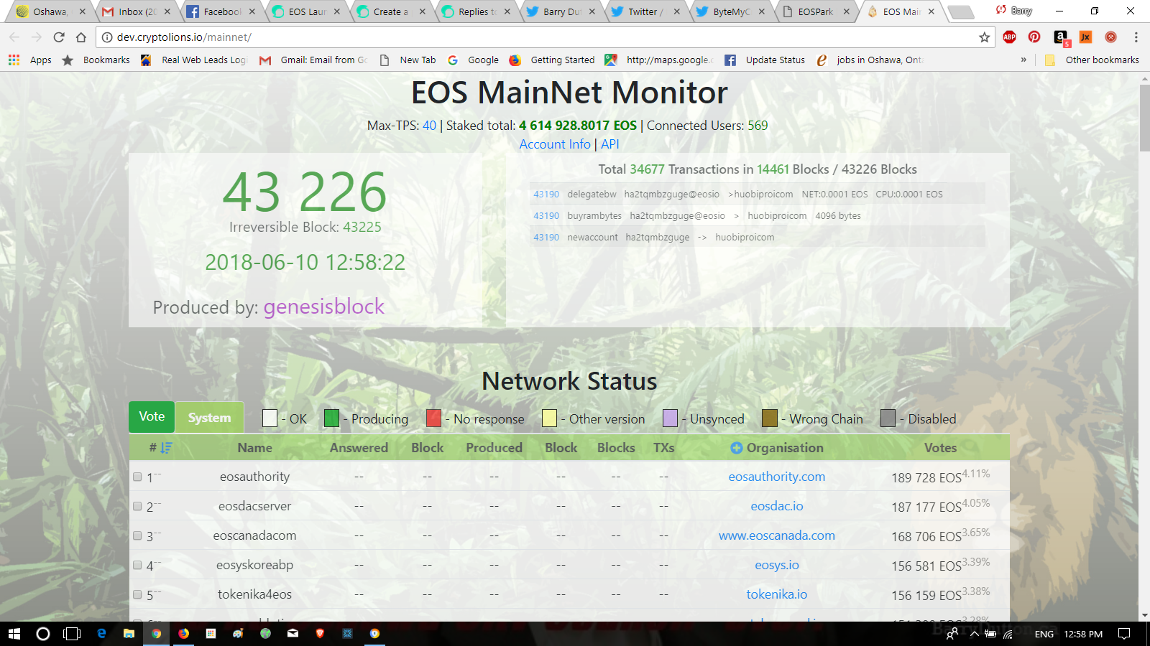The height and width of the screenshot is (646, 1150).
Task: Click the sync error icon beside Barry
Action: pos(1000,10)
